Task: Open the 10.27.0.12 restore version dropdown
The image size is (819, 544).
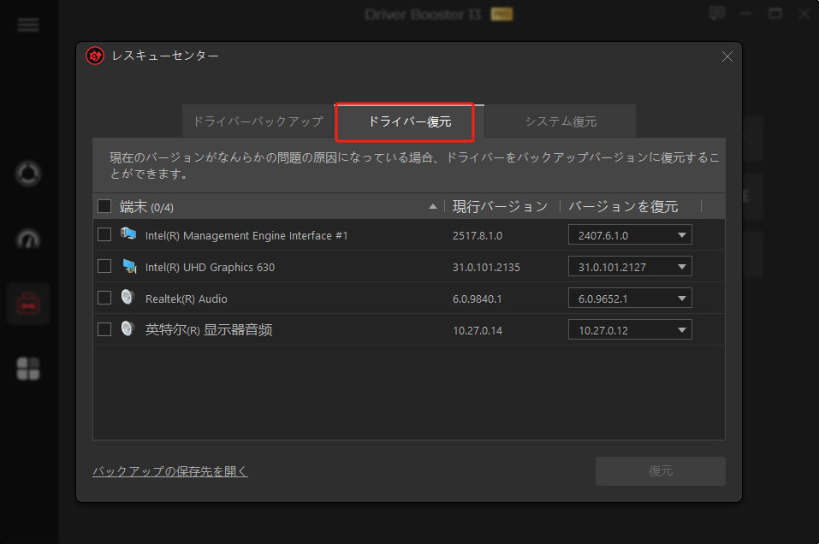Action: click(630, 330)
